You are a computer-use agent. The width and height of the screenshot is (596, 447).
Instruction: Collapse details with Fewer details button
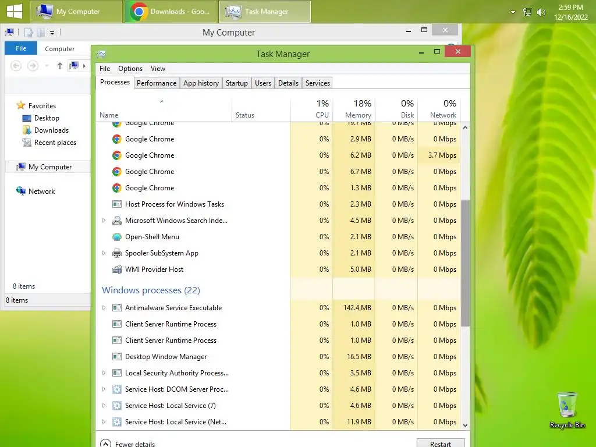(x=127, y=444)
